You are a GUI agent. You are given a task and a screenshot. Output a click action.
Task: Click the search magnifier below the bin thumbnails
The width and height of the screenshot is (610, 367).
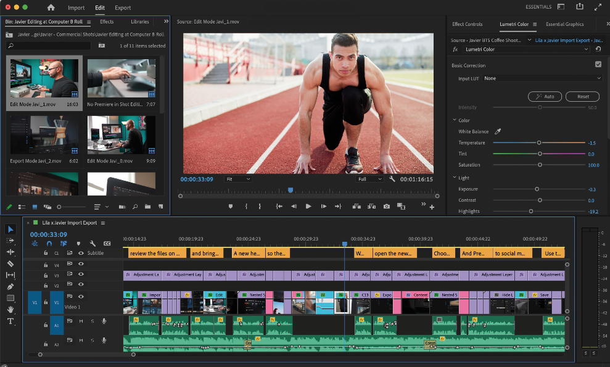click(x=134, y=207)
